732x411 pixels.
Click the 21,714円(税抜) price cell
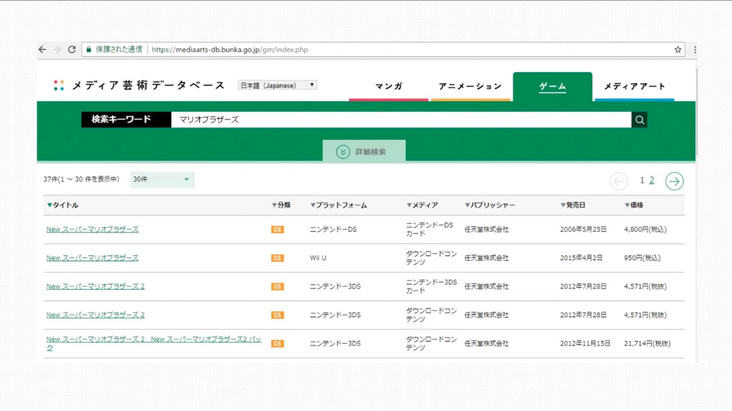647,343
